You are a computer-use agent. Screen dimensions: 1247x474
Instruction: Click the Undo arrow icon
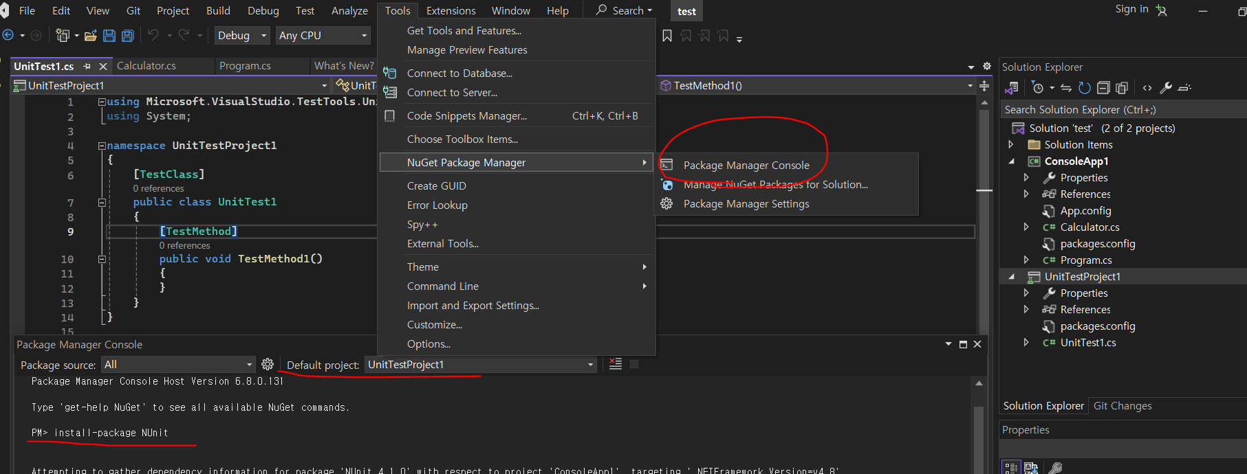tap(153, 35)
